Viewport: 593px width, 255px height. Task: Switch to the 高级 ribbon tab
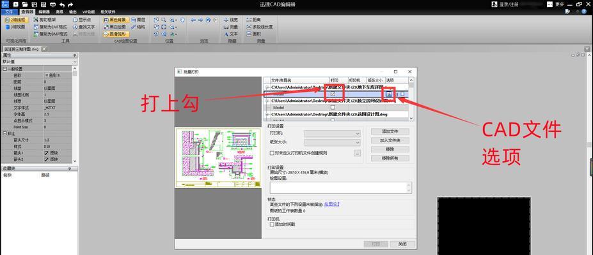click(x=59, y=11)
